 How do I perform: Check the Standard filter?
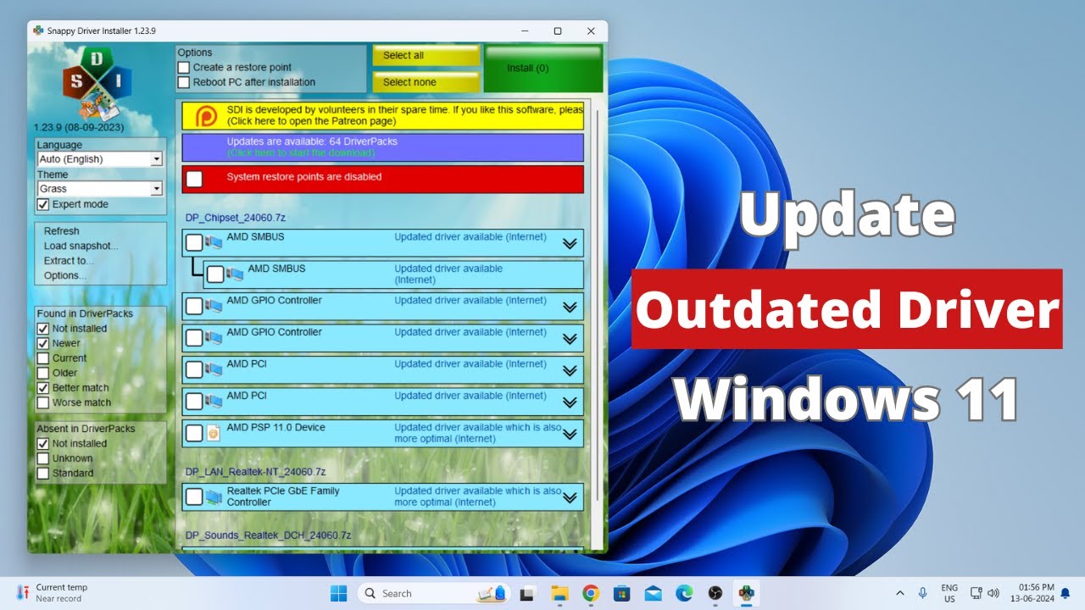[x=43, y=473]
